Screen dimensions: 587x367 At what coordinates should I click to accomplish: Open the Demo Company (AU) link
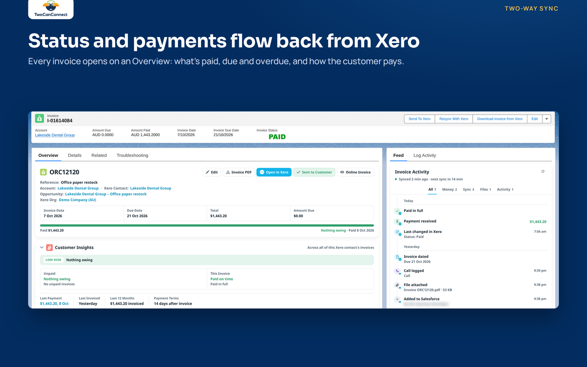pos(78,200)
